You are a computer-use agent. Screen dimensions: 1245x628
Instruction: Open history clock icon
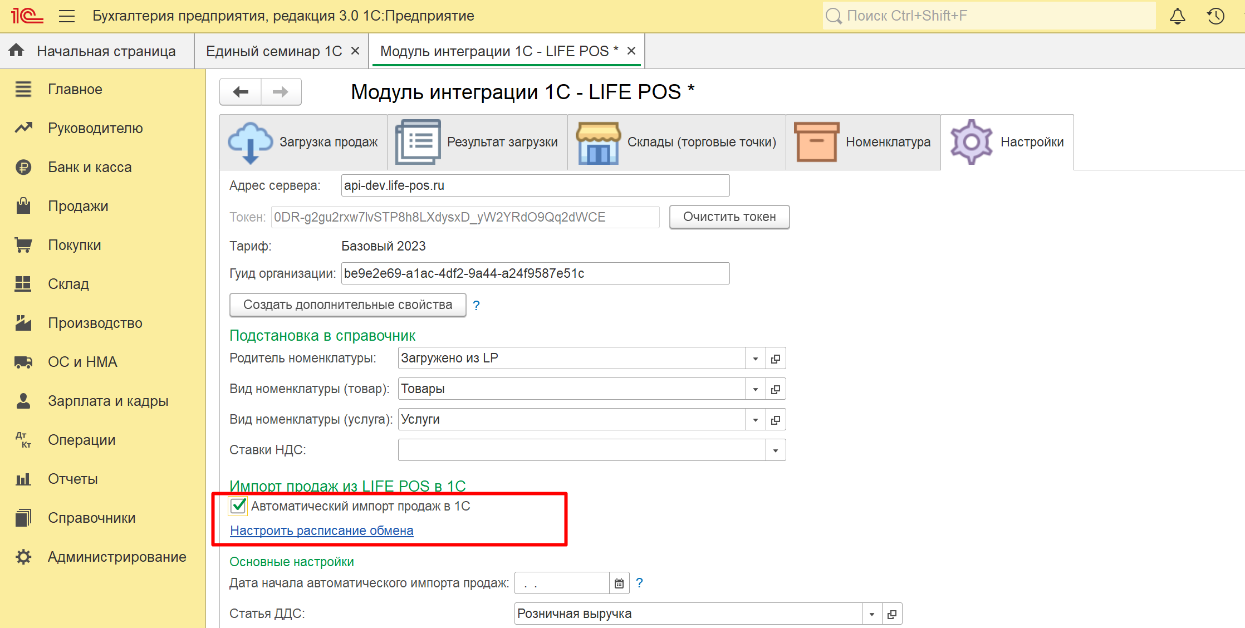point(1215,16)
